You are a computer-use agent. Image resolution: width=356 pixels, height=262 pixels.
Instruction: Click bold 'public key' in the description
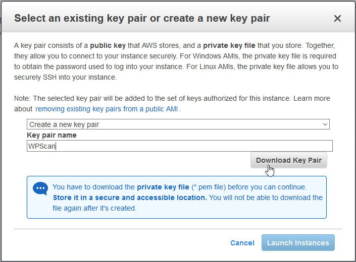(x=108, y=45)
